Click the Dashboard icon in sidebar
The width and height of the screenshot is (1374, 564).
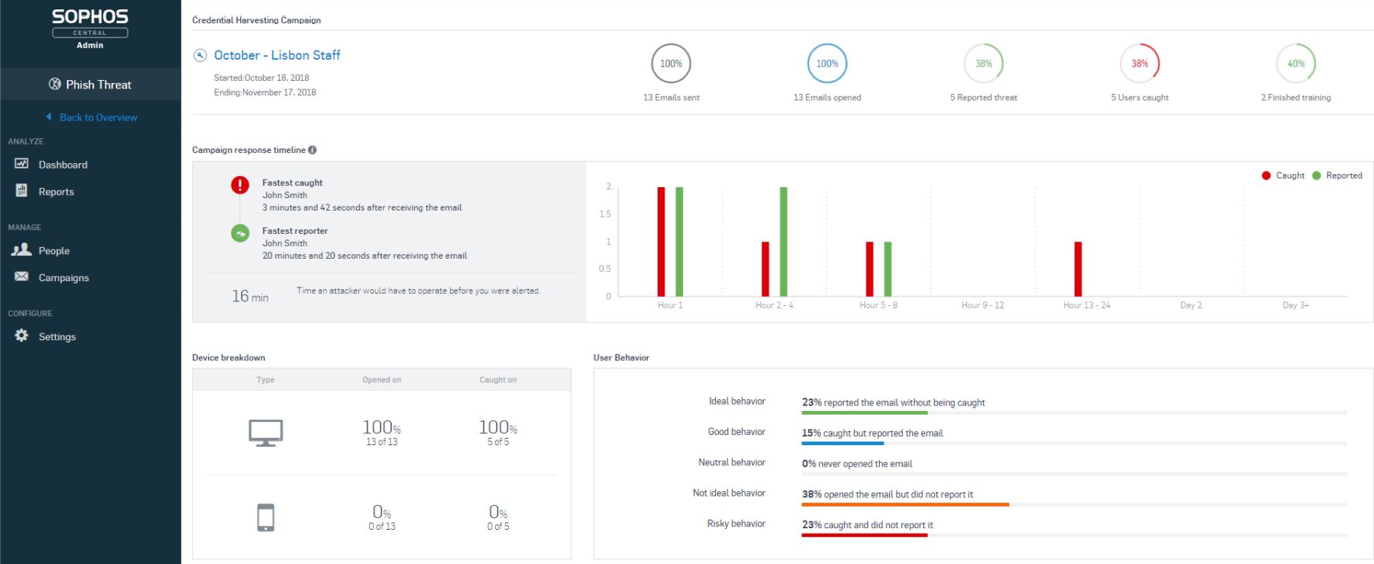pos(22,164)
